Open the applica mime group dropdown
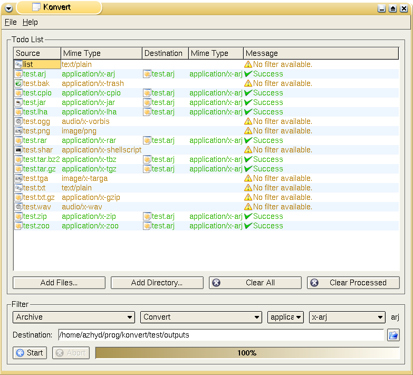The height and width of the screenshot is (375, 413). point(285,317)
